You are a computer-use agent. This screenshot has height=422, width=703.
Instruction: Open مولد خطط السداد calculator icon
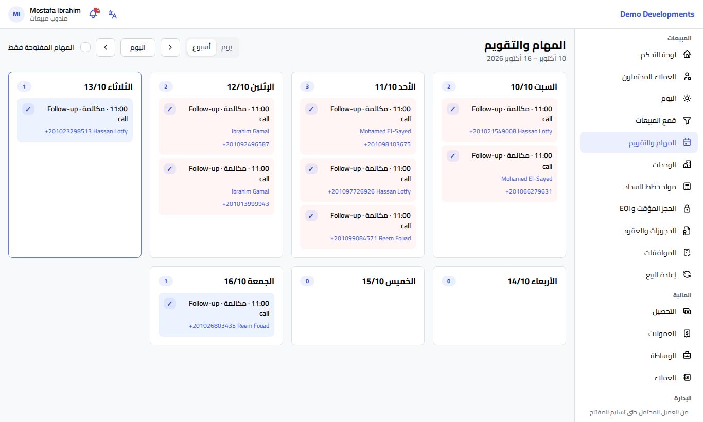(x=687, y=186)
